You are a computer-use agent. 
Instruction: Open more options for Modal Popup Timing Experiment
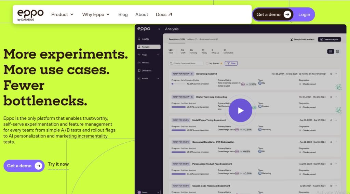click(x=336, y=120)
